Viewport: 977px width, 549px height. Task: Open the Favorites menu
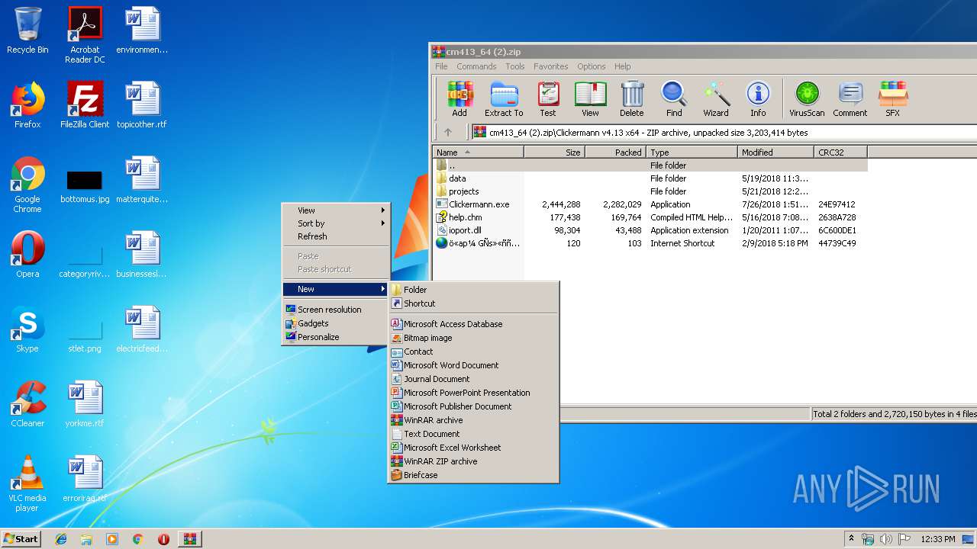(550, 66)
